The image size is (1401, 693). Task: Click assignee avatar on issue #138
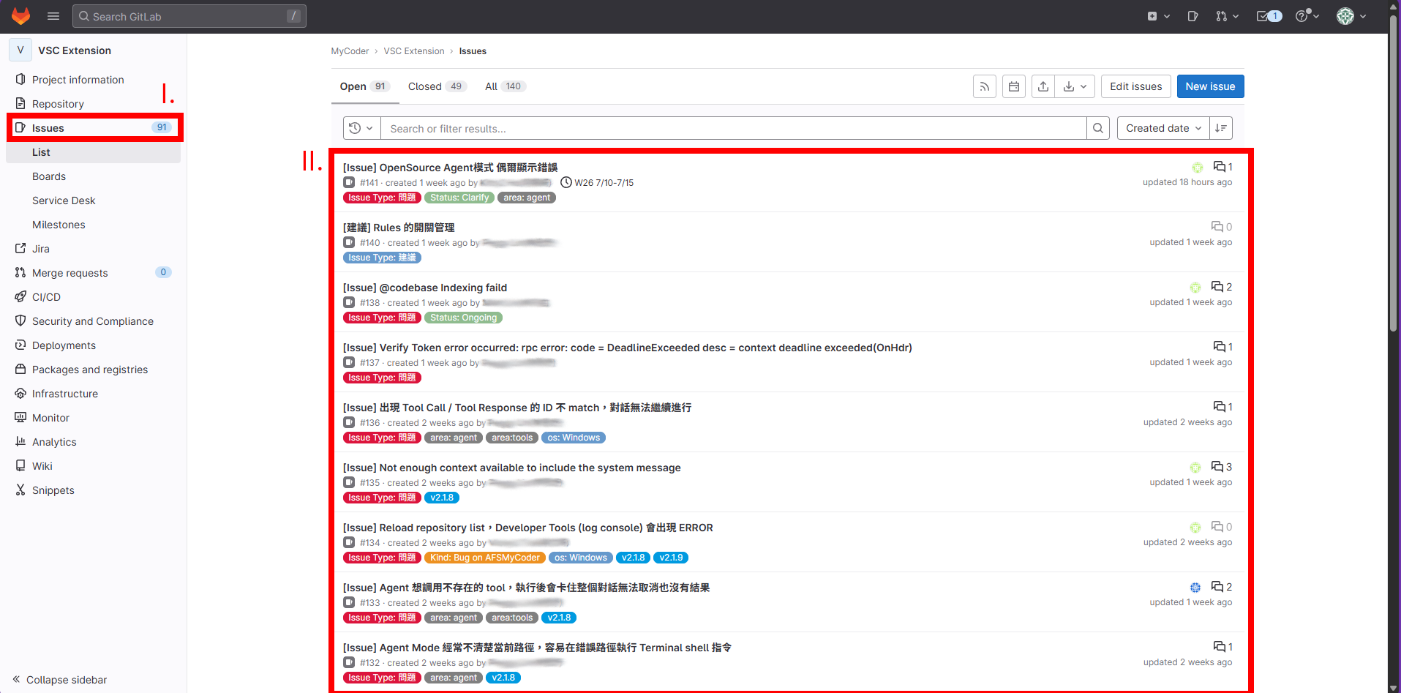(x=1195, y=288)
